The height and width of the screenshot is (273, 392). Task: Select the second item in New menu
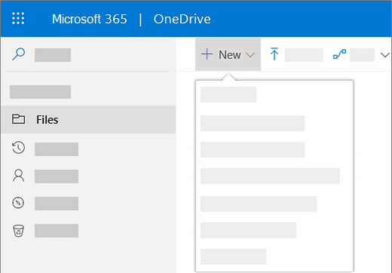pos(253,123)
